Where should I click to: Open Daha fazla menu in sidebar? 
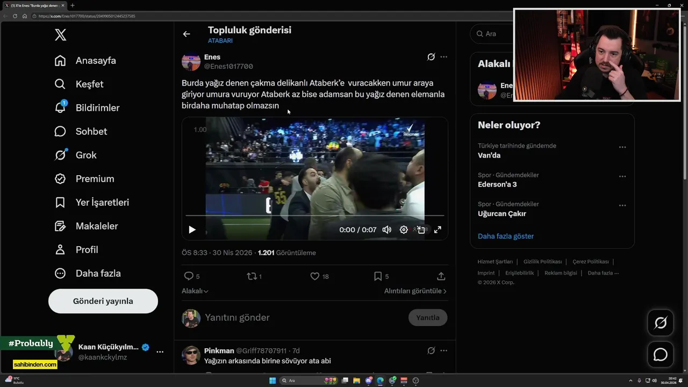tap(88, 274)
